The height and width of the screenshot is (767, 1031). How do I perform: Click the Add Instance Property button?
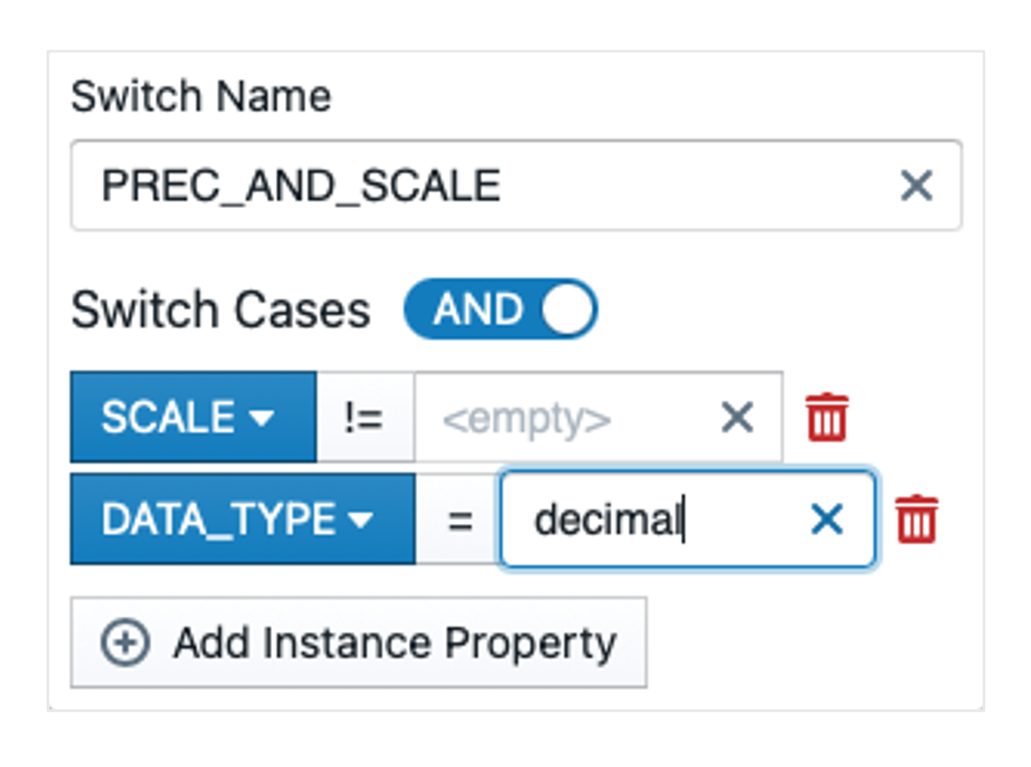pyautogui.click(x=358, y=643)
